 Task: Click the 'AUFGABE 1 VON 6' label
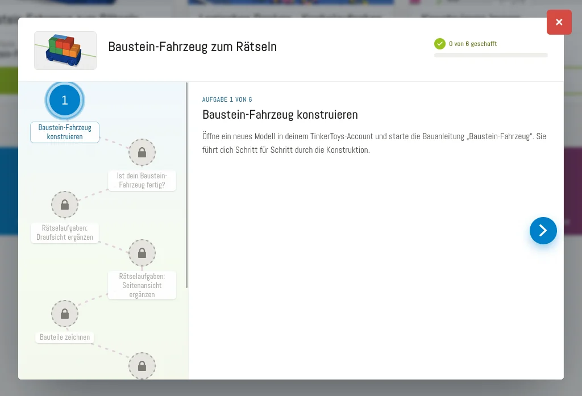click(x=227, y=99)
